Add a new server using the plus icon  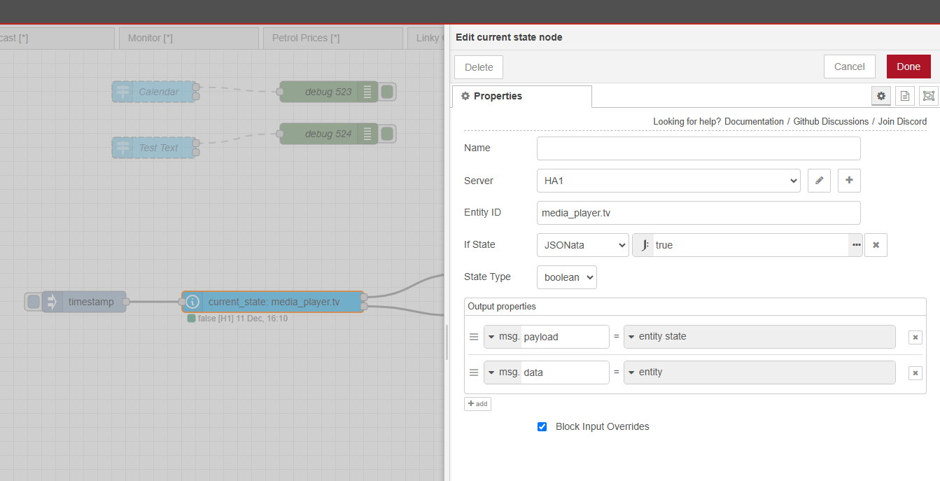[848, 180]
